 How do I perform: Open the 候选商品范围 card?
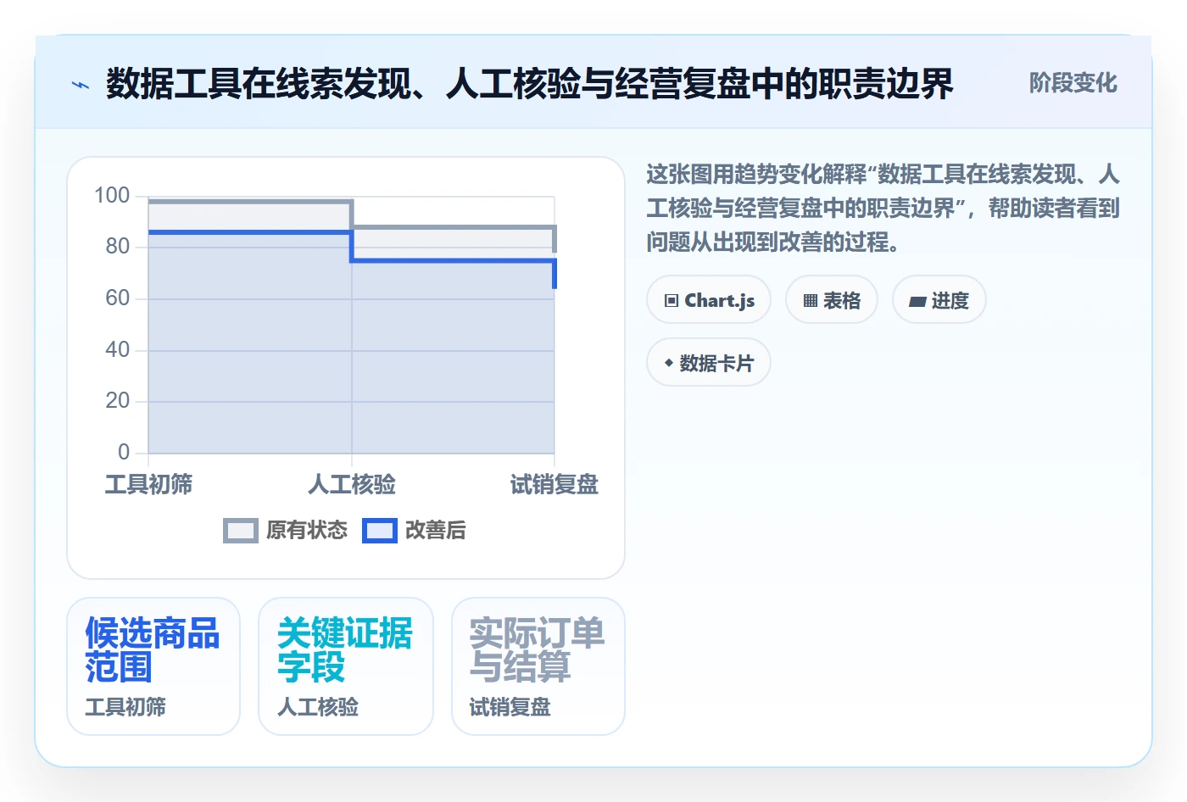click(x=153, y=666)
